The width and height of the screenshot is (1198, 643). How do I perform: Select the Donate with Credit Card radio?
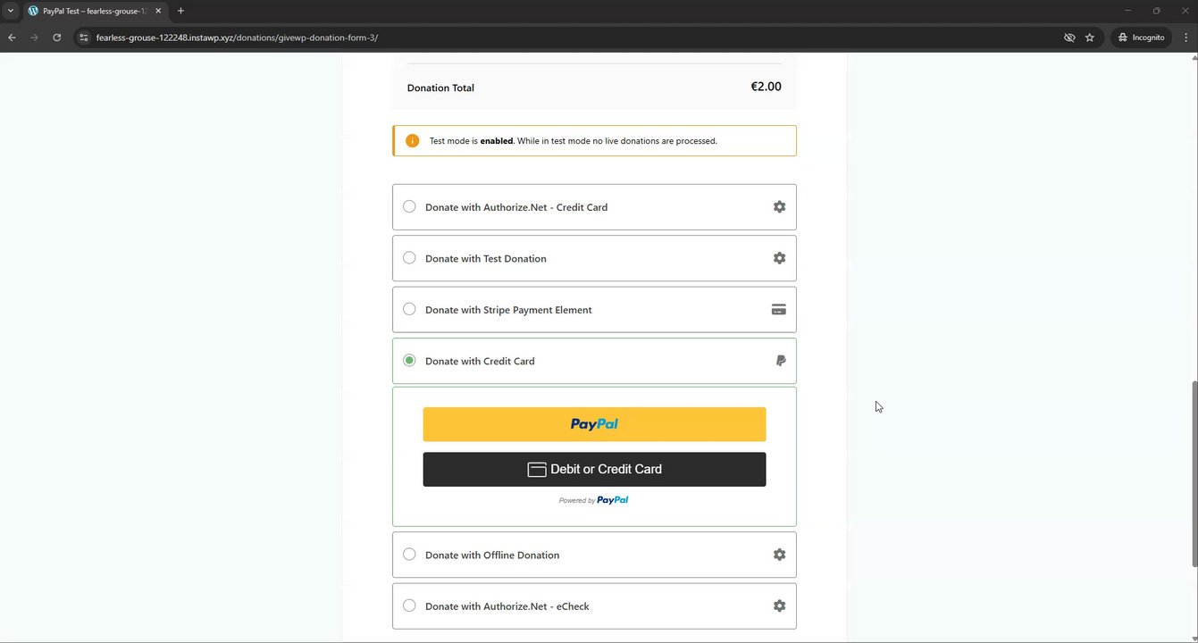pyautogui.click(x=409, y=361)
